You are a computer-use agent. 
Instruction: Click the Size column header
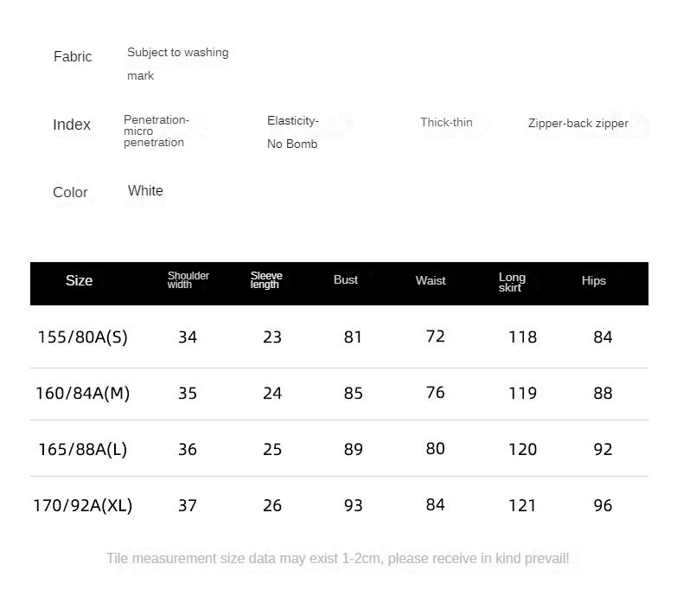click(79, 281)
